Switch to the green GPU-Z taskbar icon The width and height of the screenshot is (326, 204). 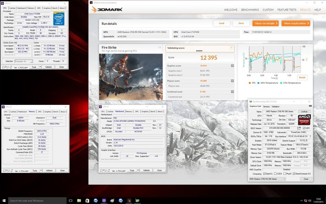[137, 201]
